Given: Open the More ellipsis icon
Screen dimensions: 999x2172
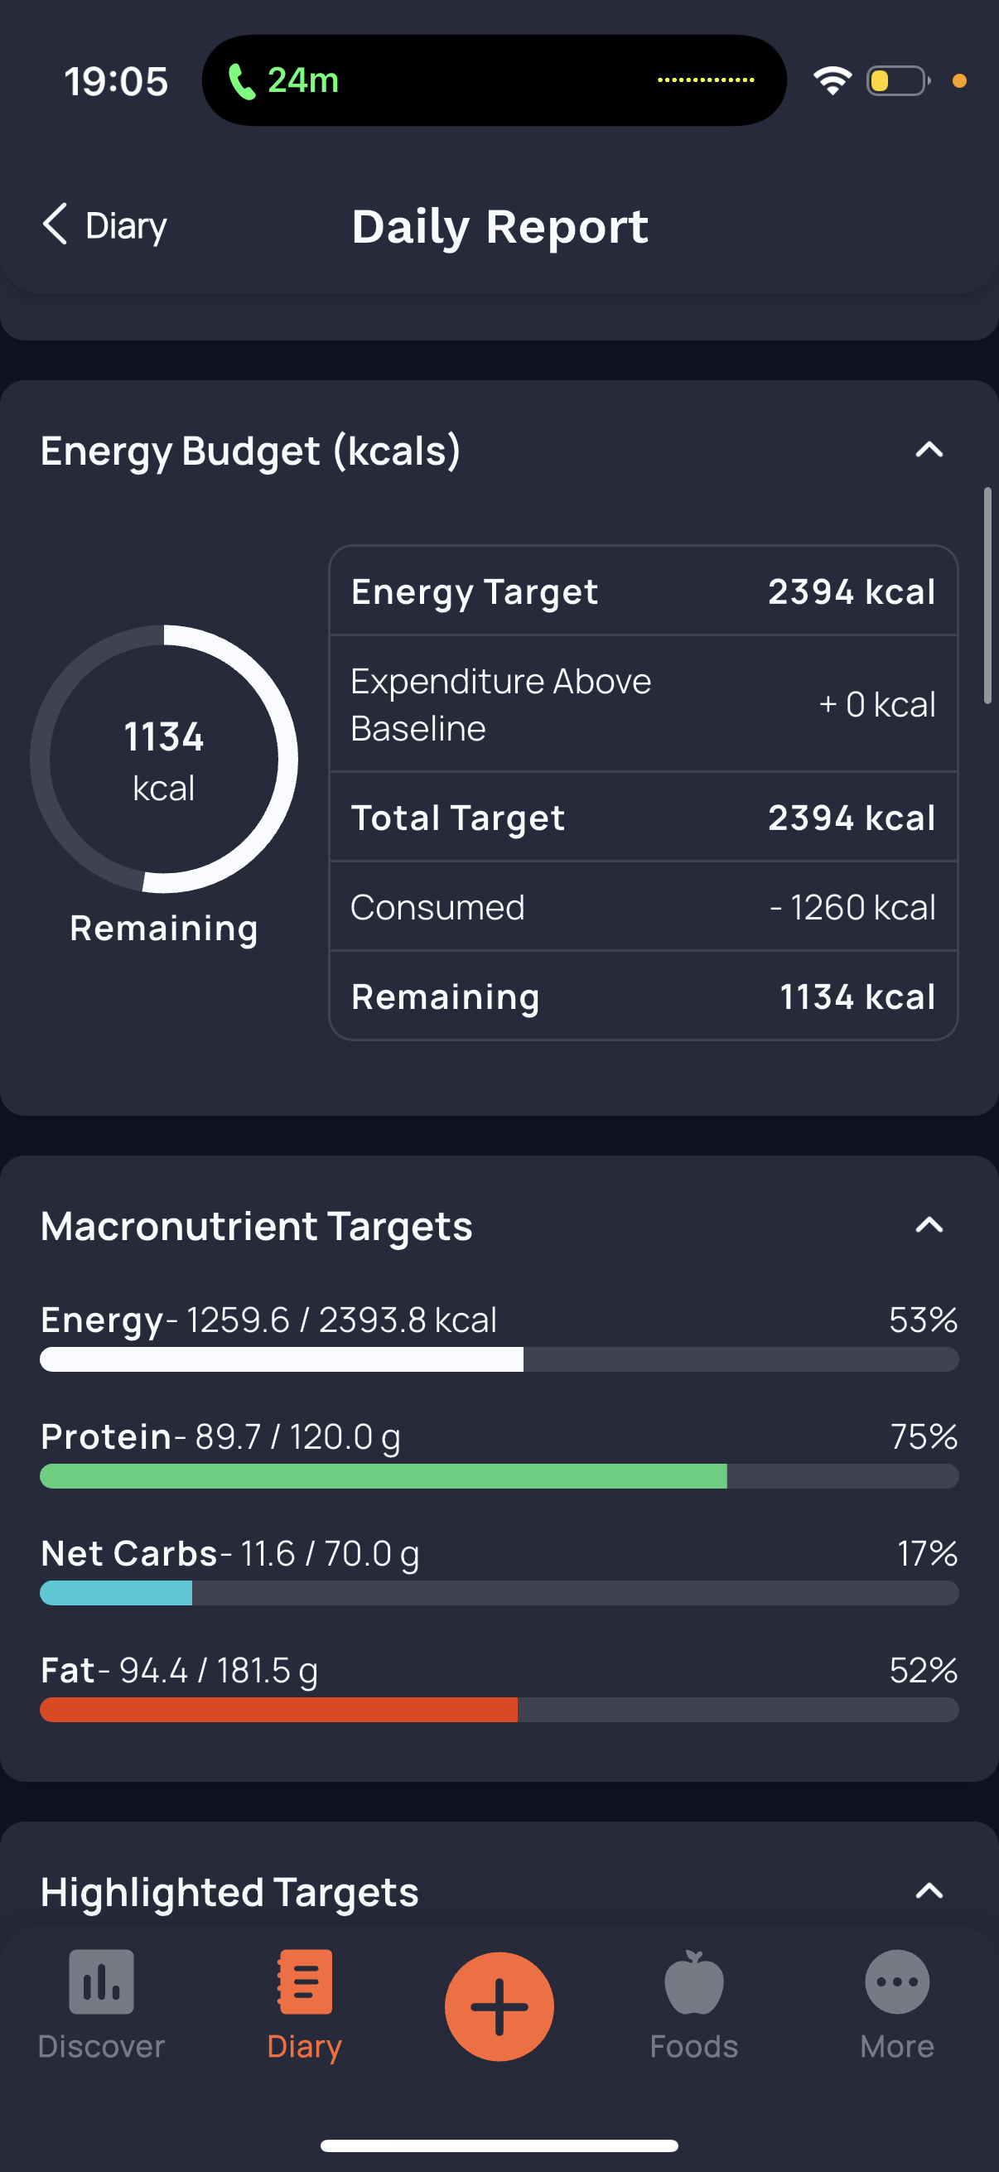Looking at the screenshot, I should [x=897, y=1982].
